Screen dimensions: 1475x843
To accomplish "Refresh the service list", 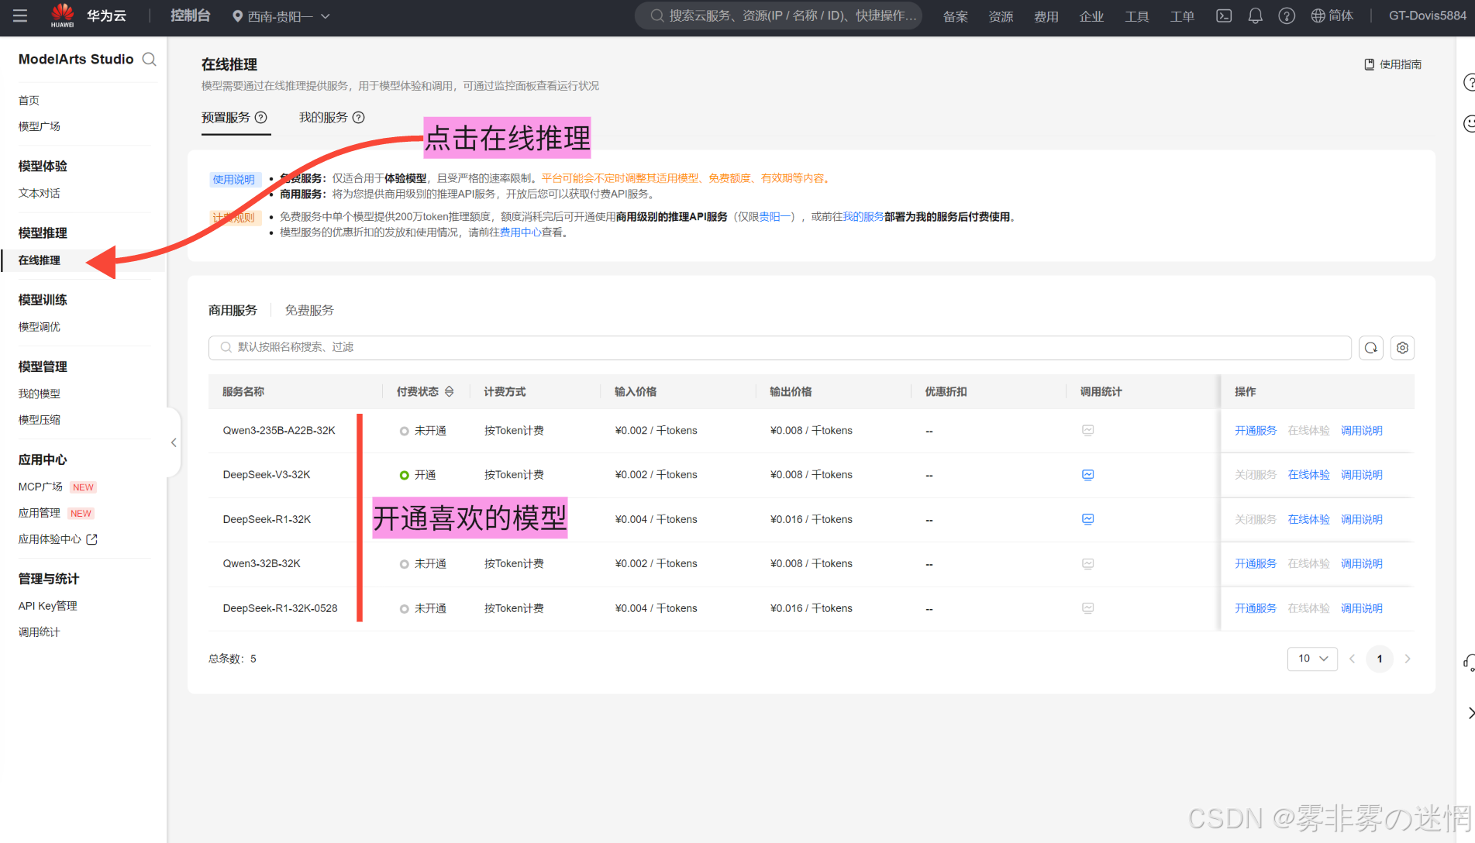I will pyautogui.click(x=1371, y=348).
